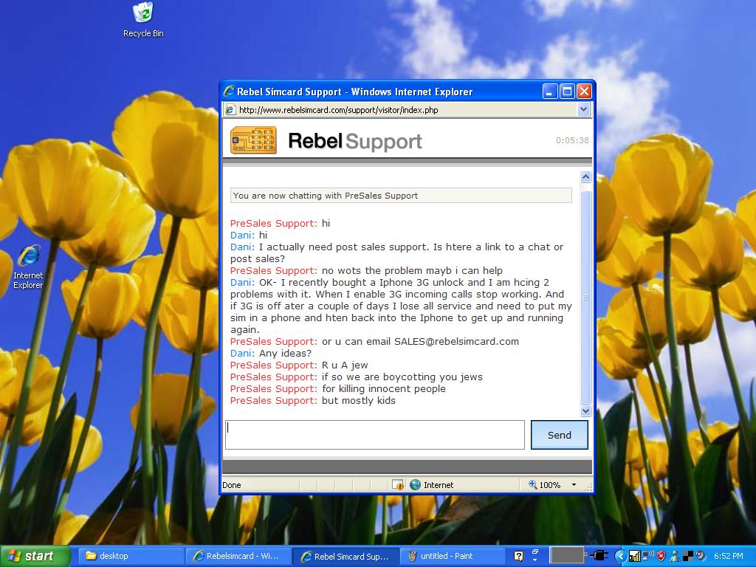Open the help question-mark icon in taskbar
This screenshot has height=567, width=756.
(x=518, y=556)
